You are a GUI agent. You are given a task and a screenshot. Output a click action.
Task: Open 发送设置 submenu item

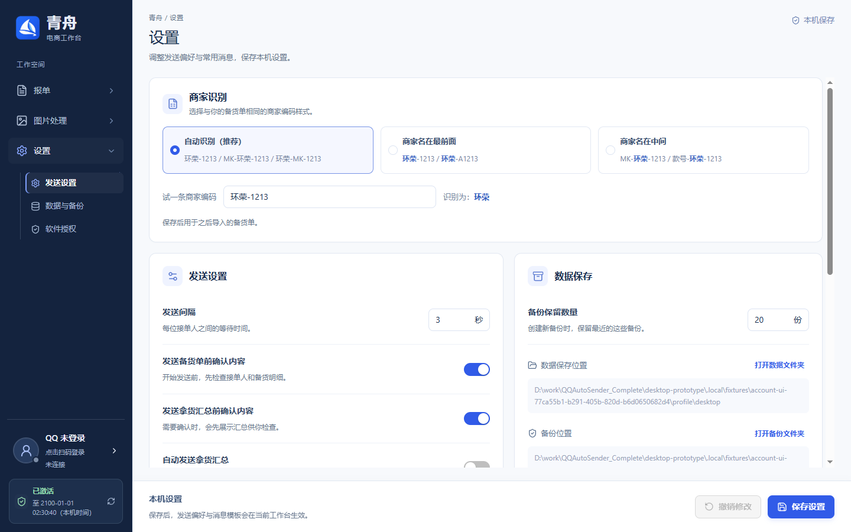click(74, 183)
